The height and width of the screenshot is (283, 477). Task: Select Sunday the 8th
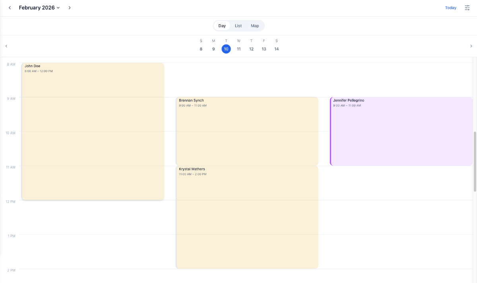[201, 48]
